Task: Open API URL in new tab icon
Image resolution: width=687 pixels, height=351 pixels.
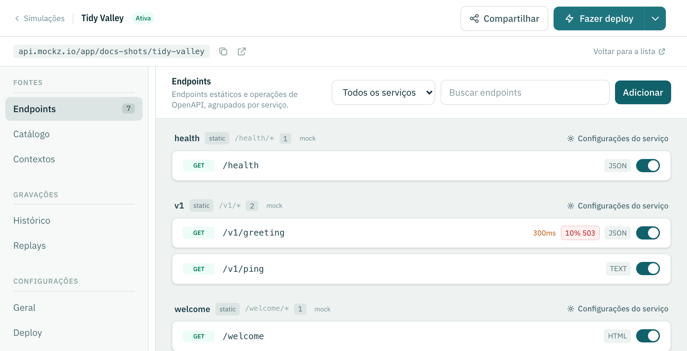Action: pos(242,51)
